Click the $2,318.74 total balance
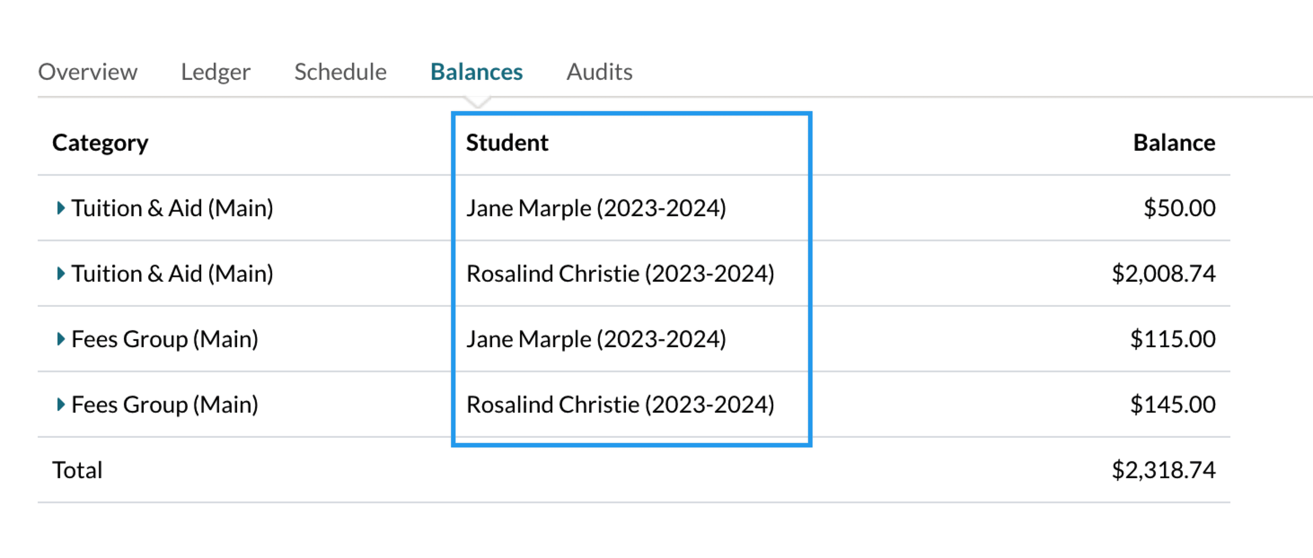This screenshot has height=558, width=1313. (1163, 470)
